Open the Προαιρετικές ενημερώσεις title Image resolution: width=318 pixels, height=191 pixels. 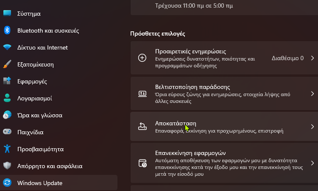click(190, 51)
